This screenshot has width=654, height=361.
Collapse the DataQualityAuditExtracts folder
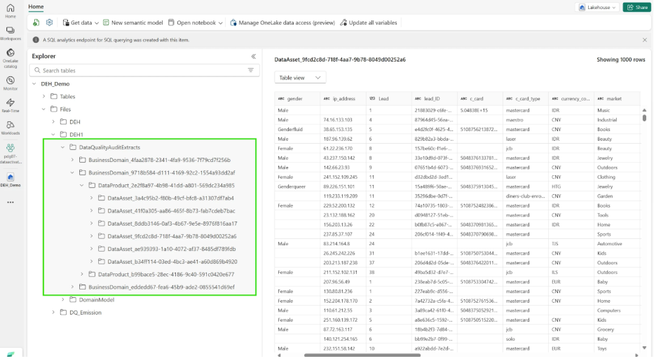coord(62,148)
